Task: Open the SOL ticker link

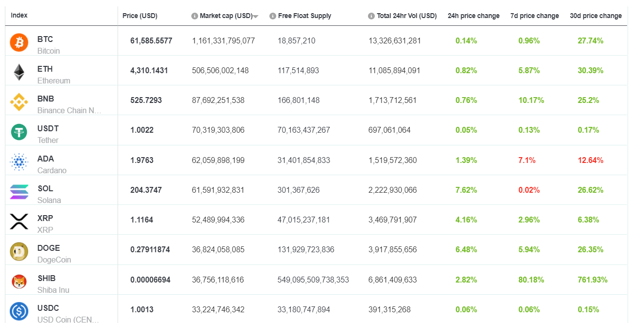Action: pyautogui.click(x=45, y=188)
